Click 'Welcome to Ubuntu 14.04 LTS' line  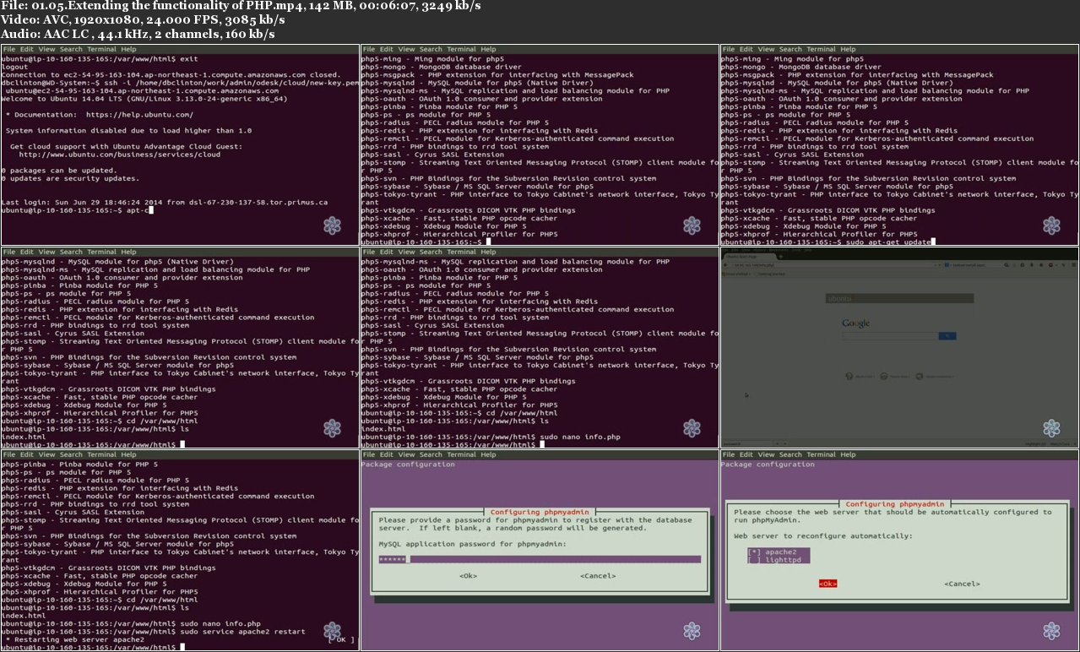click(144, 99)
